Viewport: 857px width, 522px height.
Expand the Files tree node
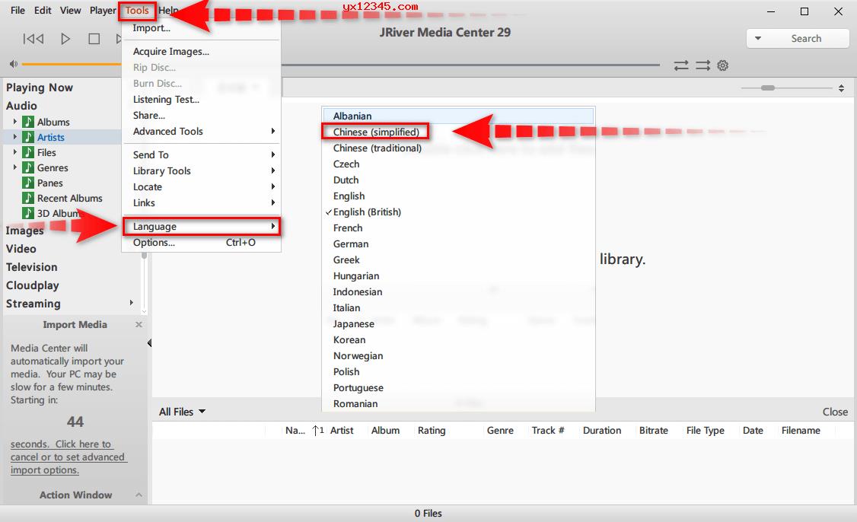[x=14, y=152]
